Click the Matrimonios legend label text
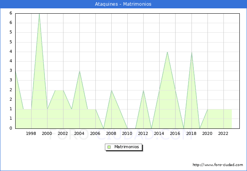 click(x=126, y=147)
